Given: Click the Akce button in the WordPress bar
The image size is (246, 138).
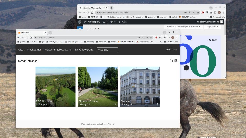Looking at the screenshot, I should [122, 22].
